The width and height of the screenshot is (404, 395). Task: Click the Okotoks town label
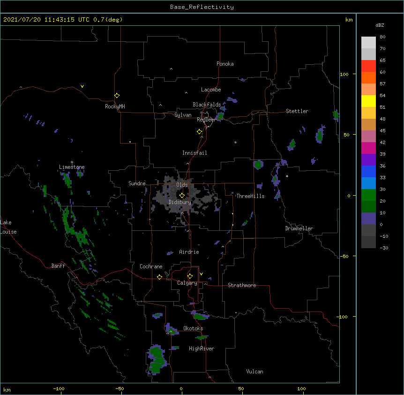[193, 328]
